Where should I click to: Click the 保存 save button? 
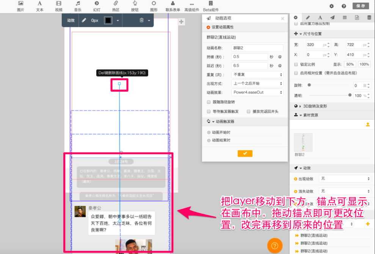tap(360, 6)
